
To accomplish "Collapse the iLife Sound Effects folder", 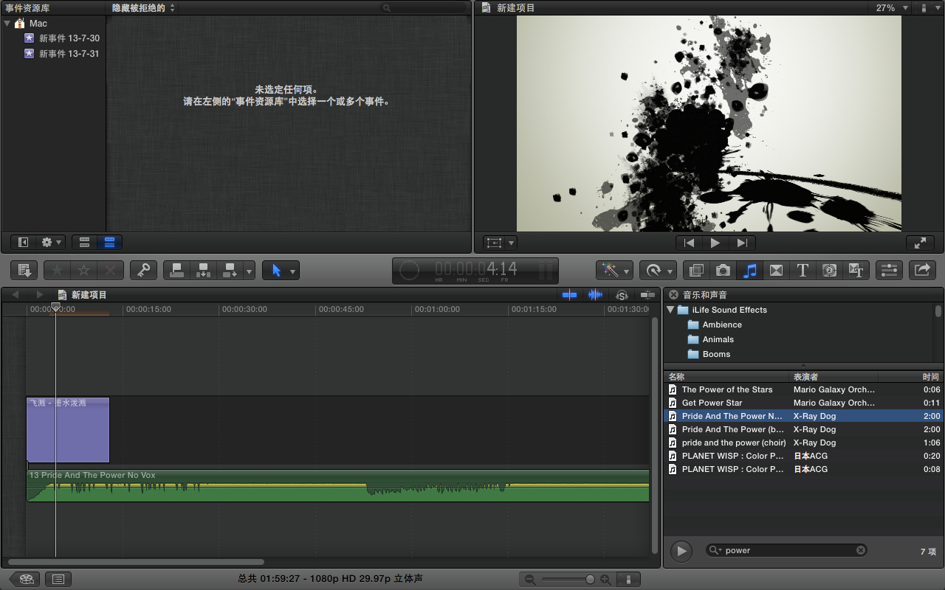I will click(670, 310).
